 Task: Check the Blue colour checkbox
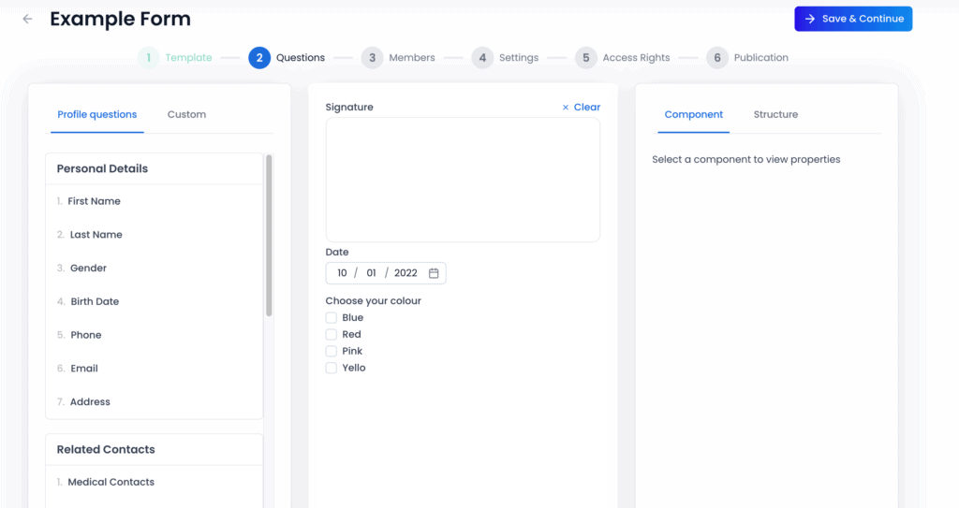(331, 318)
